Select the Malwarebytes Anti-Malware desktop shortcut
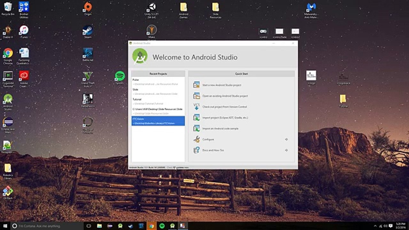 (x=311, y=10)
